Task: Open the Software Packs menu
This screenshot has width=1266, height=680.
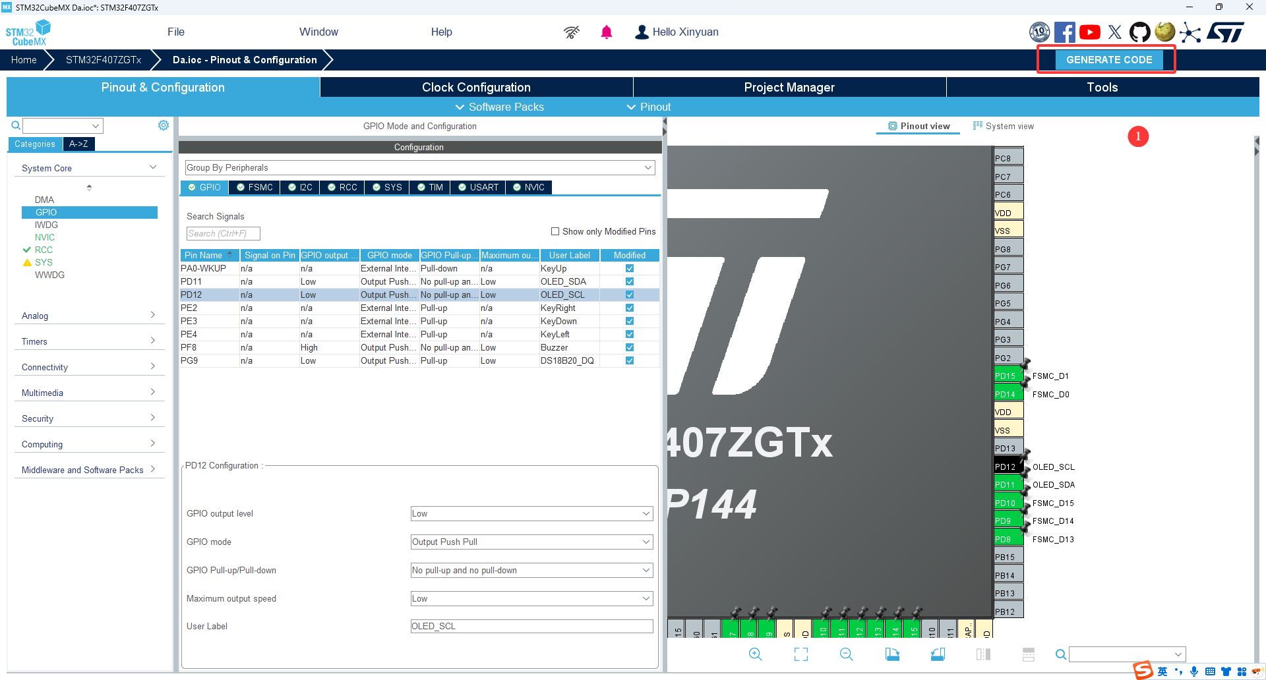Action: (499, 107)
